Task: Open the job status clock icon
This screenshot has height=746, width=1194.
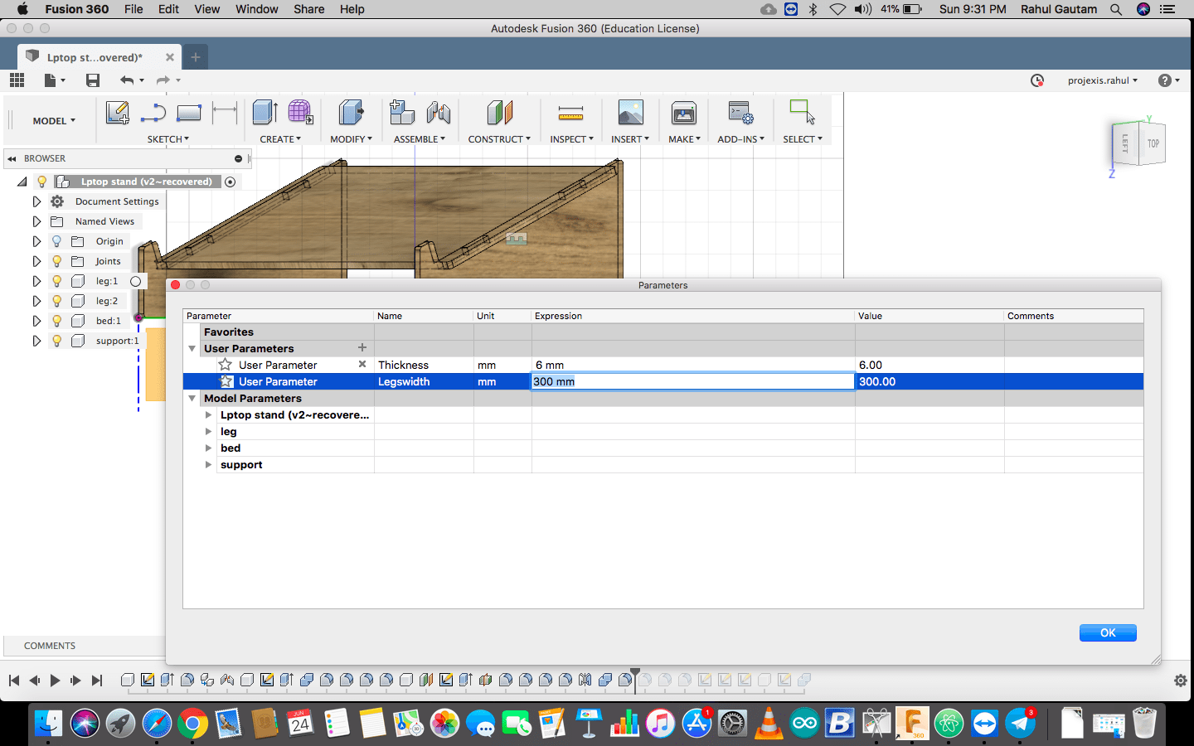Action: click(1037, 80)
